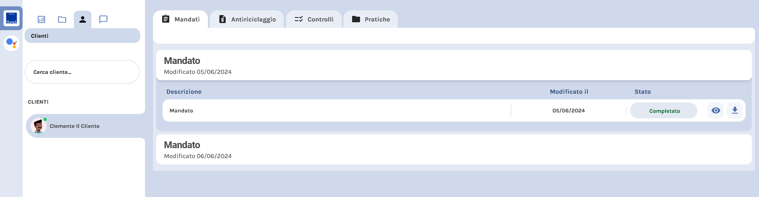
Task: Click the Clemente Il Cliente avatar
Action: 39,126
